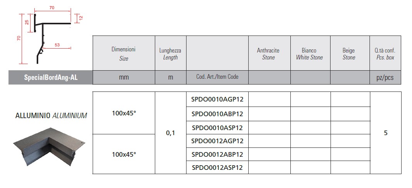Select the SPDO0010ASP12 item code
This screenshot has width=412, height=188.
[217, 128]
